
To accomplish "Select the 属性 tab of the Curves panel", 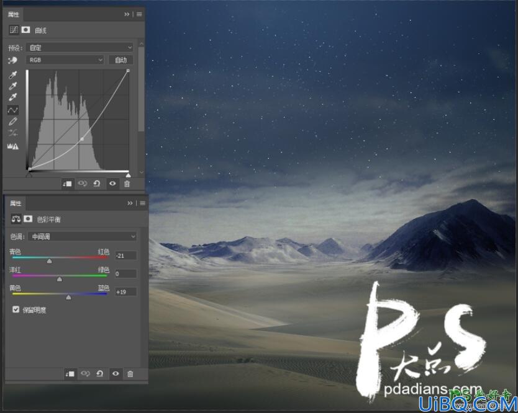I will pyautogui.click(x=14, y=14).
